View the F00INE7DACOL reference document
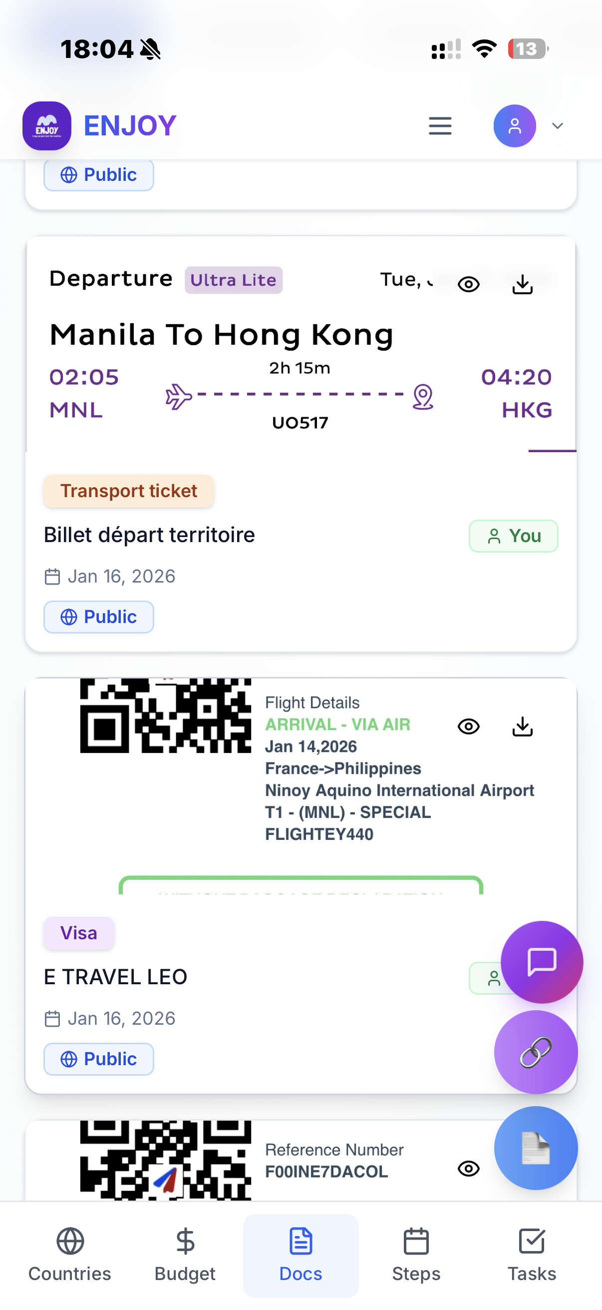This screenshot has width=602, height=1310. 468,1168
